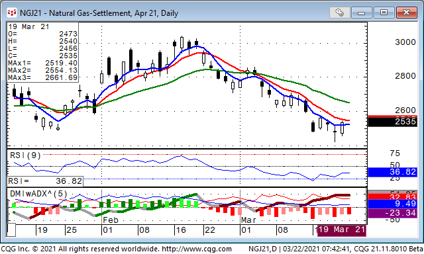The width and height of the screenshot is (424, 254).
Task: Click the purple -23.34 DMI value tag
Action: pyautogui.click(x=392, y=213)
